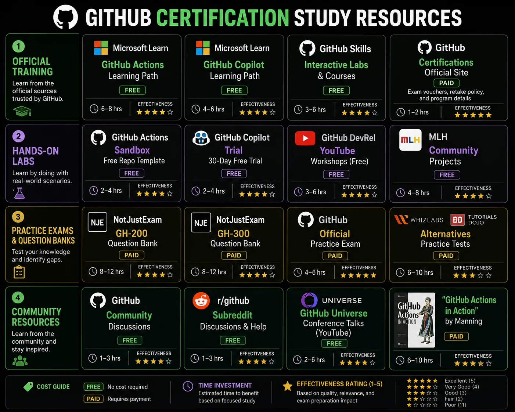The image size is (515, 412).
Task: Click the GitHub Universe ring logo
Action: [309, 300]
